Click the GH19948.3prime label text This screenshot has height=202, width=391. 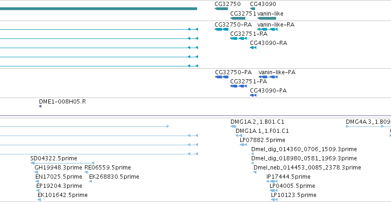click(58, 168)
